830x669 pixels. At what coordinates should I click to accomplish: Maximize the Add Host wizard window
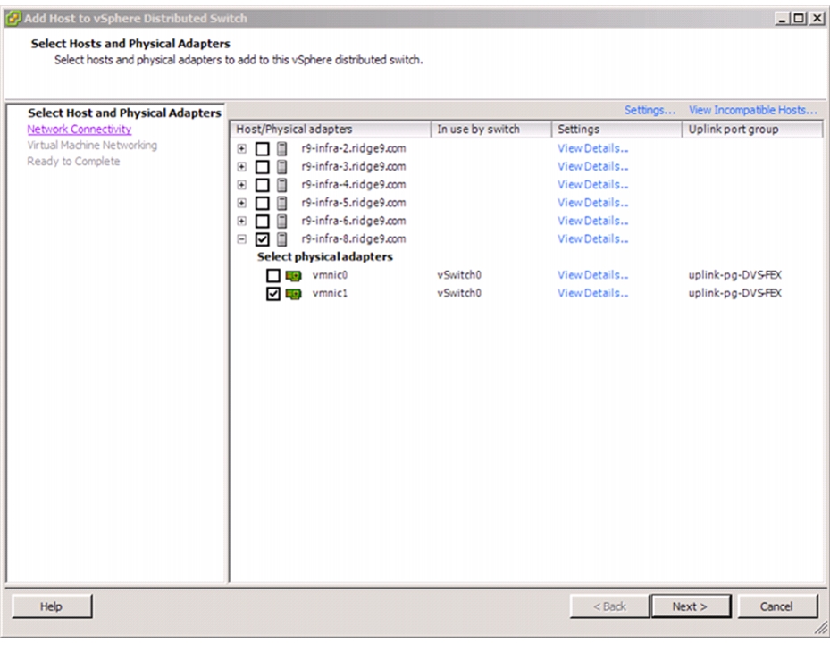800,19
